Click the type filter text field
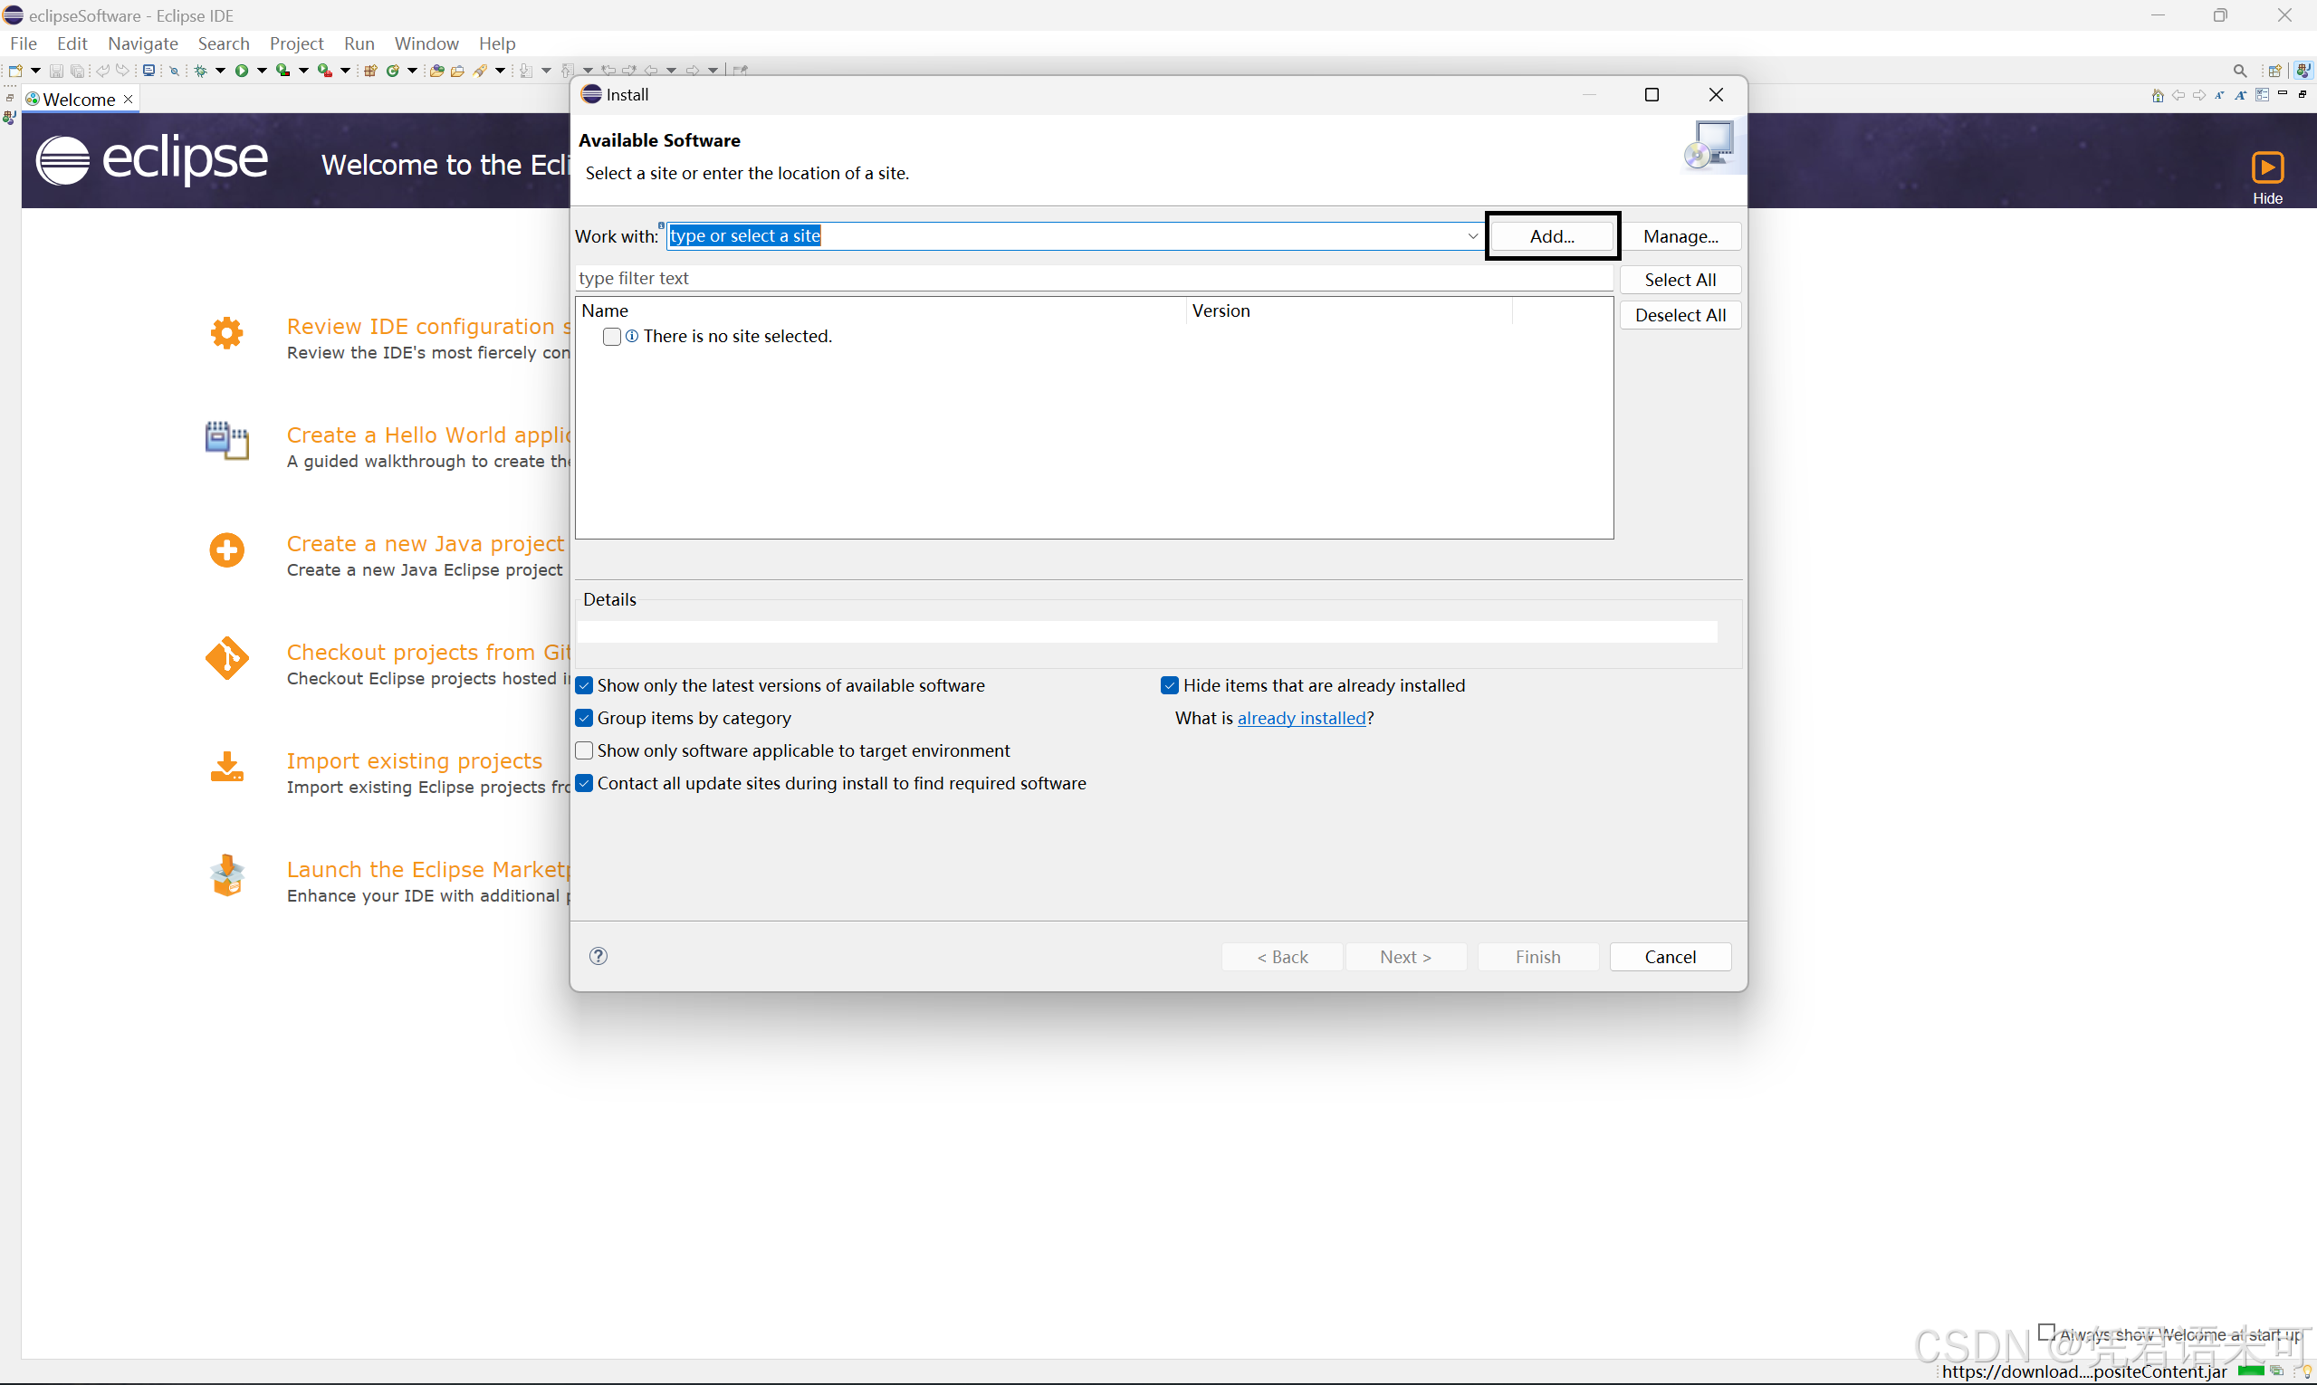 click(1094, 278)
